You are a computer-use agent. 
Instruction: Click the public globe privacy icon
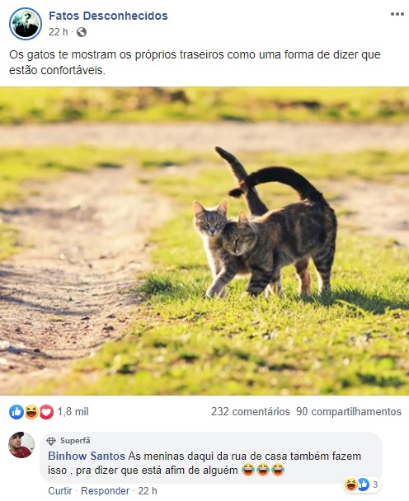pyautogui.click(x=82, y=32)
